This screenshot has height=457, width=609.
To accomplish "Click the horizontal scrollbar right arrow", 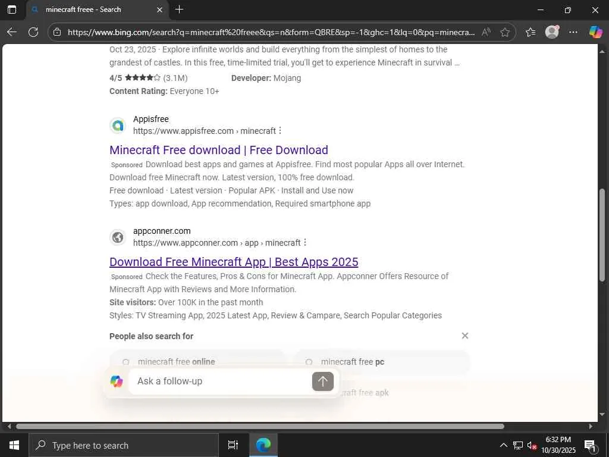I will 591,426.
